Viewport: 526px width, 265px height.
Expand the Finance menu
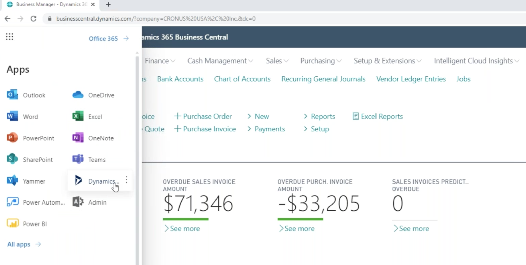160,61
